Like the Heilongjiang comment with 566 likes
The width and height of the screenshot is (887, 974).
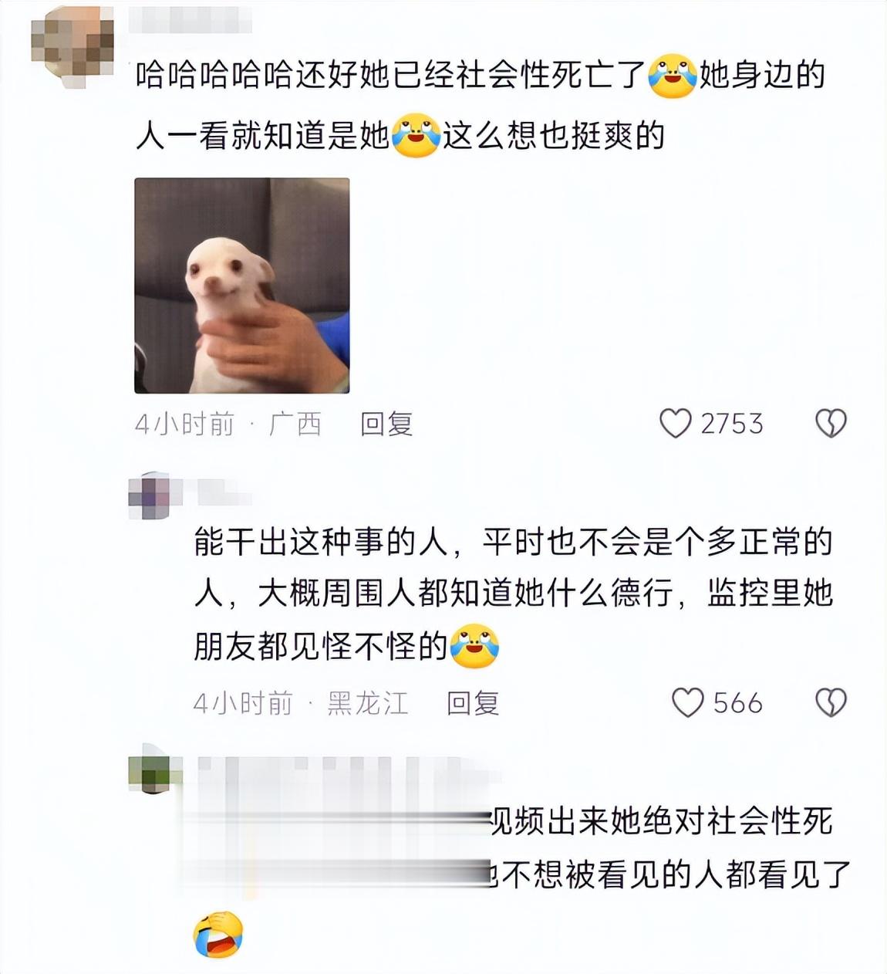pyautogui.click(x=688, y=703)
